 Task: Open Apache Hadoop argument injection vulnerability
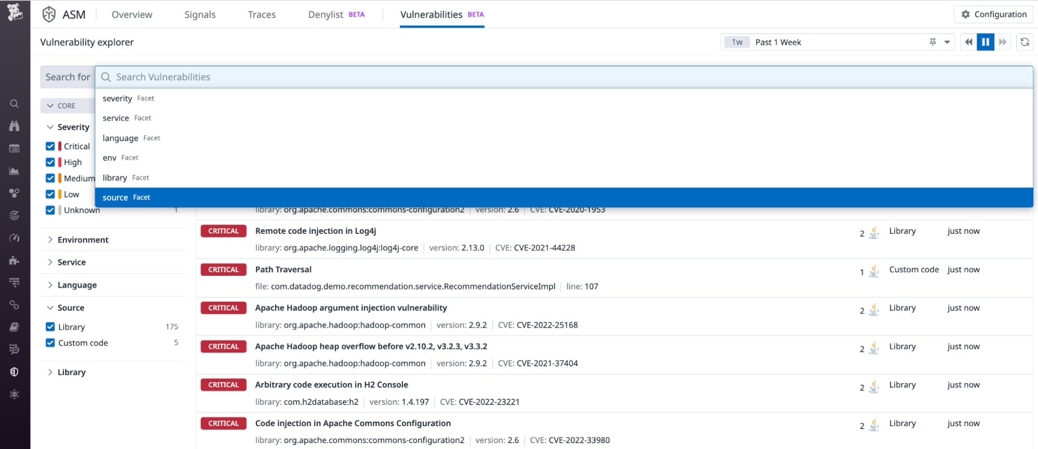[351, 308]
